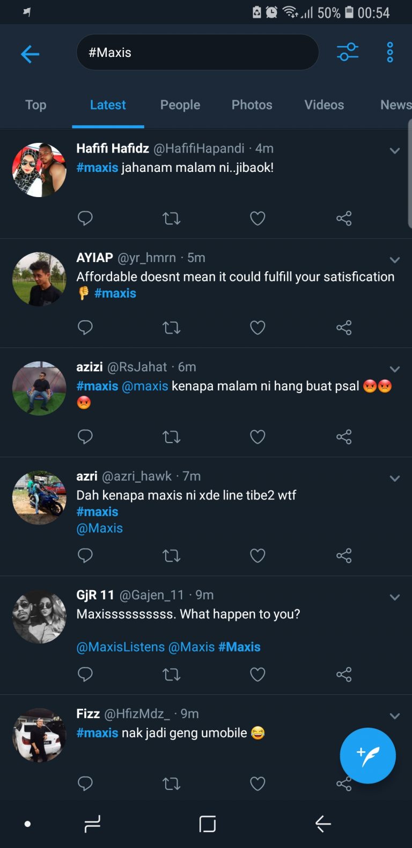Screen dimensions: 412x848
Task: Share azizi's tweet
Action: point(344,437)
